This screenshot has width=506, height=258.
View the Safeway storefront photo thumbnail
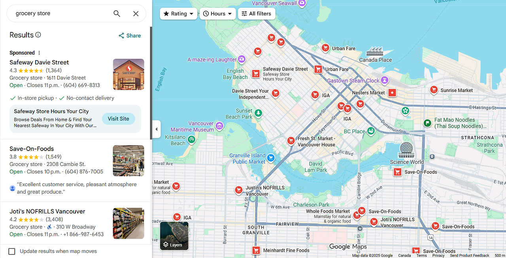point(128,74)
